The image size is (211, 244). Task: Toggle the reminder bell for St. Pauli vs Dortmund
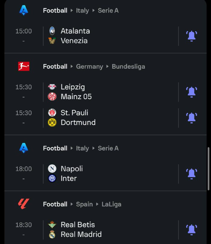point(192,118)
